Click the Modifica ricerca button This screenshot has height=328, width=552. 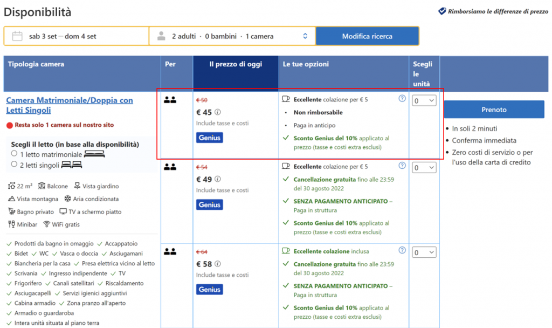tap(367, 36)
